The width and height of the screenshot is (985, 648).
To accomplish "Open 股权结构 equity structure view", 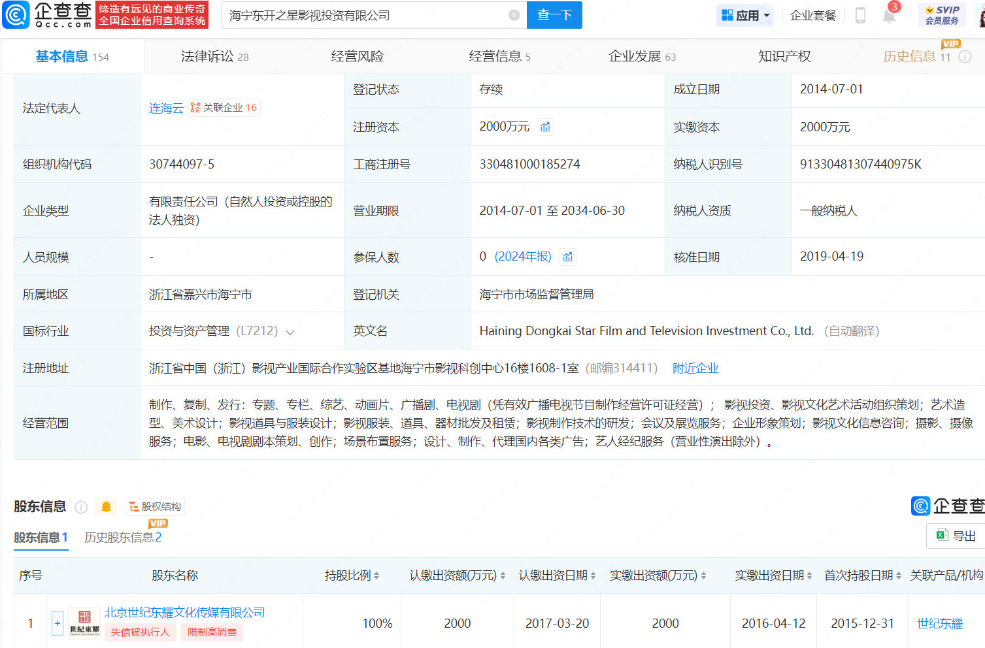I will (155, 507).
